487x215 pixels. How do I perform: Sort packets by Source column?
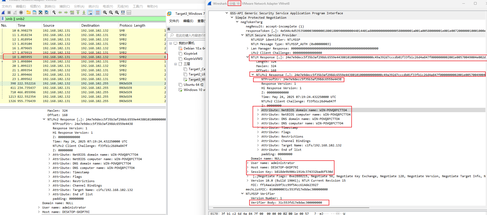61,25
